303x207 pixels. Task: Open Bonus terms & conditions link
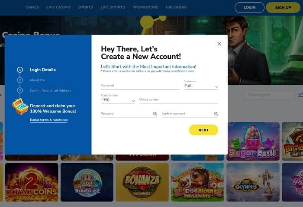tap(49, 120)
